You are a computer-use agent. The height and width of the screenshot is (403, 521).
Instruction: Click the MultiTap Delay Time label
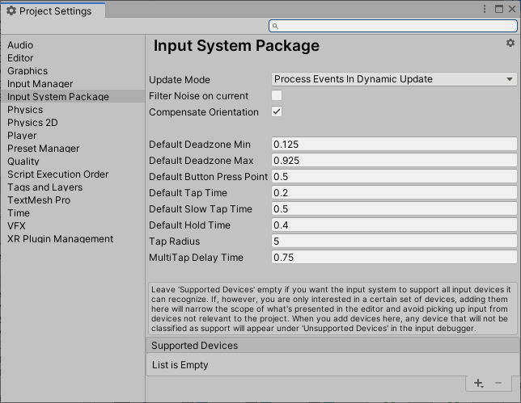point(196,258)
